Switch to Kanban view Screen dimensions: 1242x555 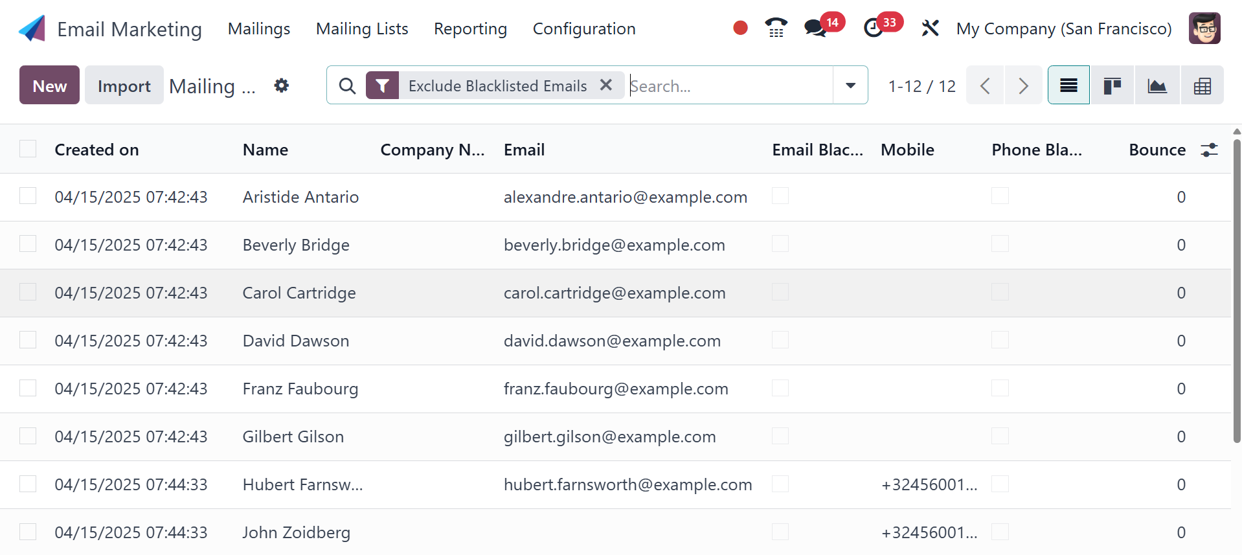1112,85
